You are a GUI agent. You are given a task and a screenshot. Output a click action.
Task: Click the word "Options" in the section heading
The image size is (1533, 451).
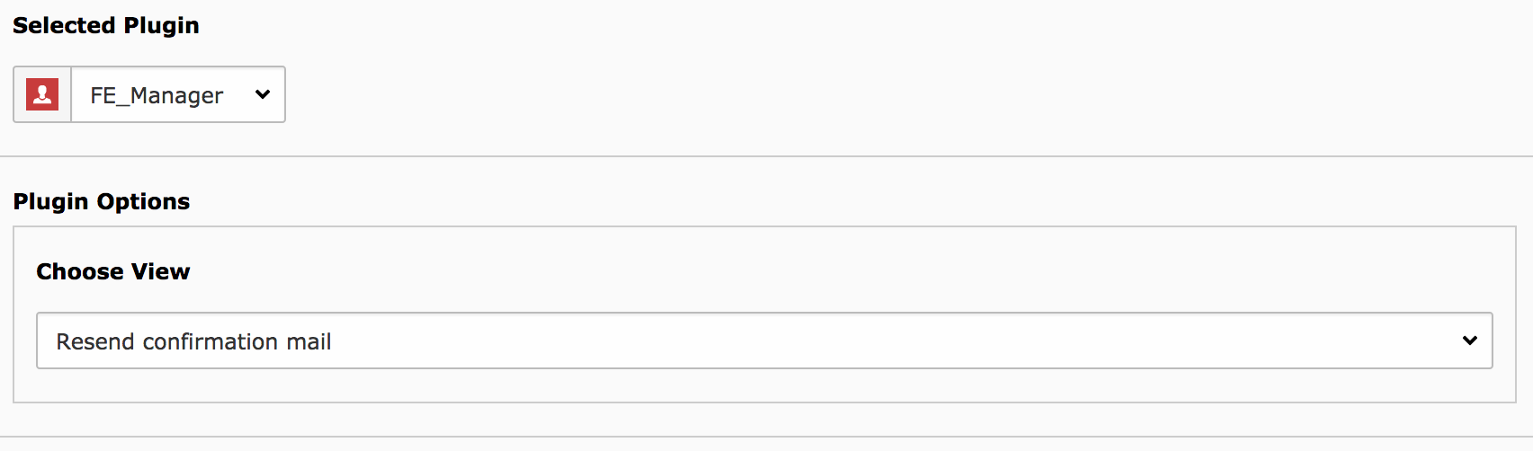pos(145,201)
